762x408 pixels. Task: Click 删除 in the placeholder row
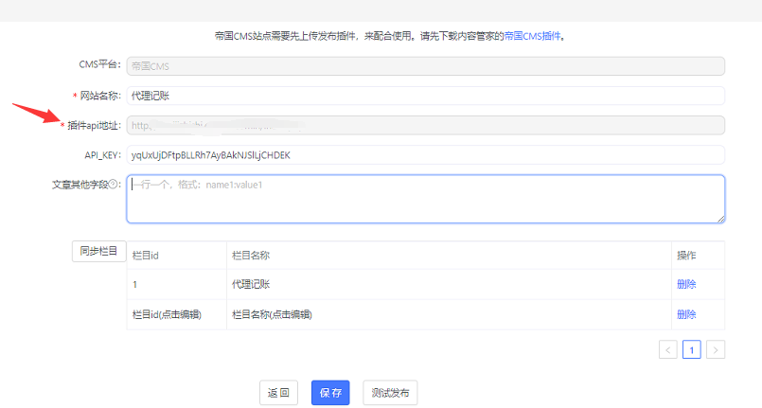coord(686,314)
